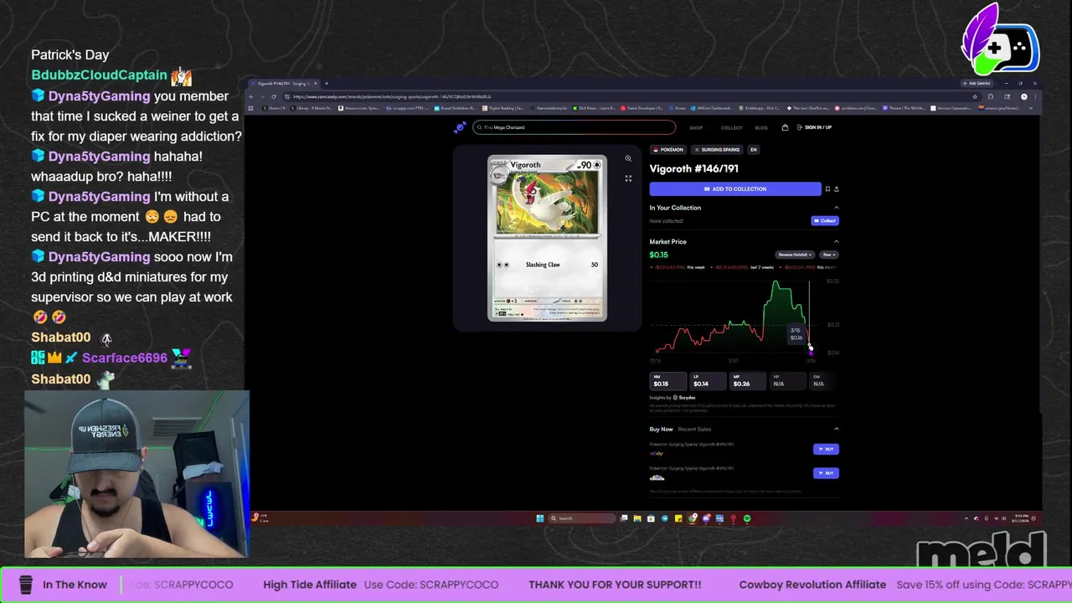Click the Windows Start button

tap(540, 518)
